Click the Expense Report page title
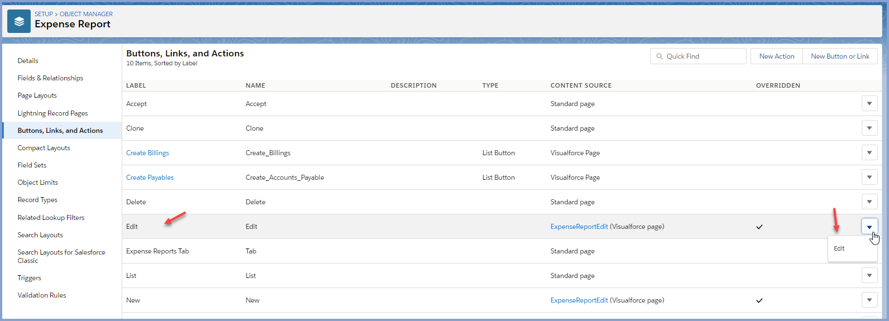 [x=73, y=24]
